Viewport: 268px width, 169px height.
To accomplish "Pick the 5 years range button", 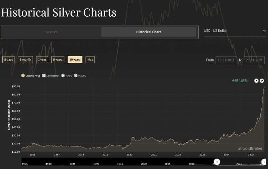I will 58,60.
